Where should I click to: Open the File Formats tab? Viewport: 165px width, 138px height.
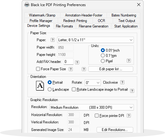(x=64, y=26)
